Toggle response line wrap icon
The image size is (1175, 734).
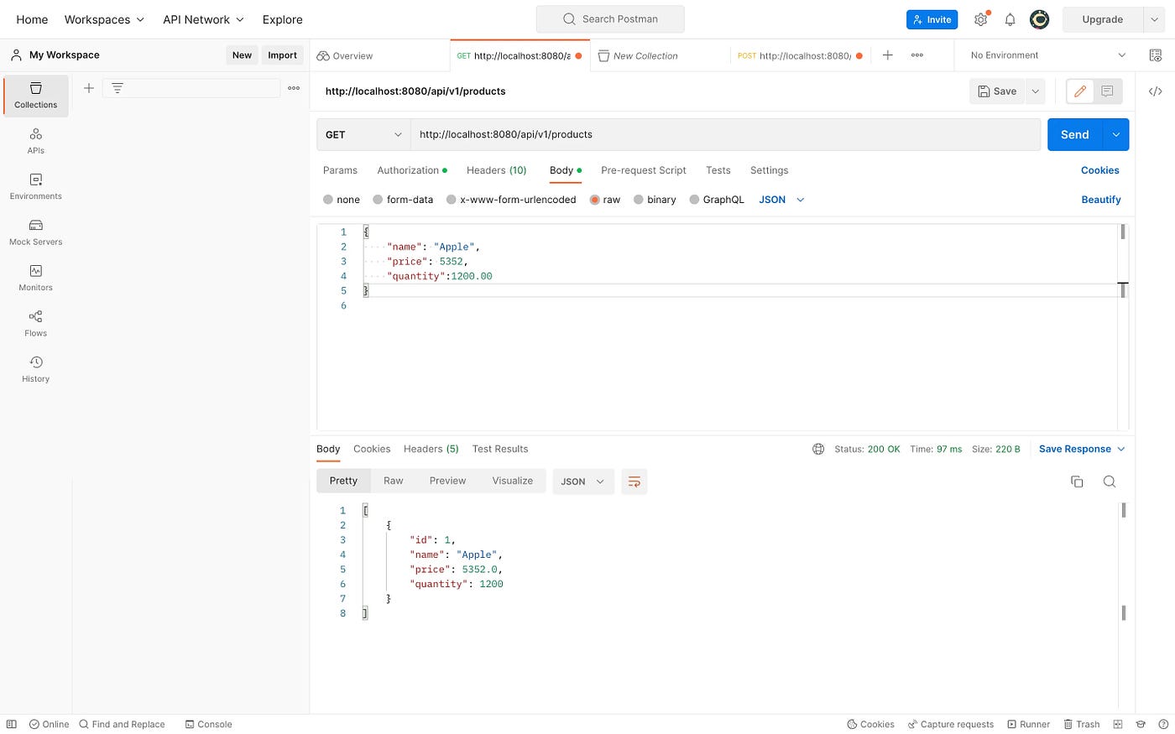tap(634, 482)
